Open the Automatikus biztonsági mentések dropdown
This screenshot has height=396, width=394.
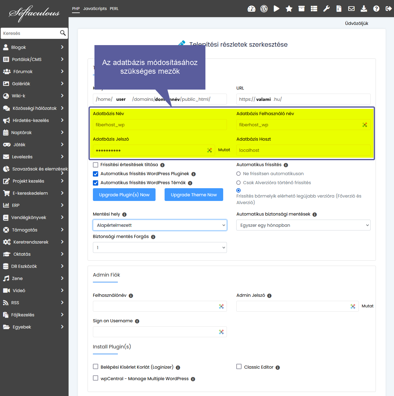(x=303, y=225)
